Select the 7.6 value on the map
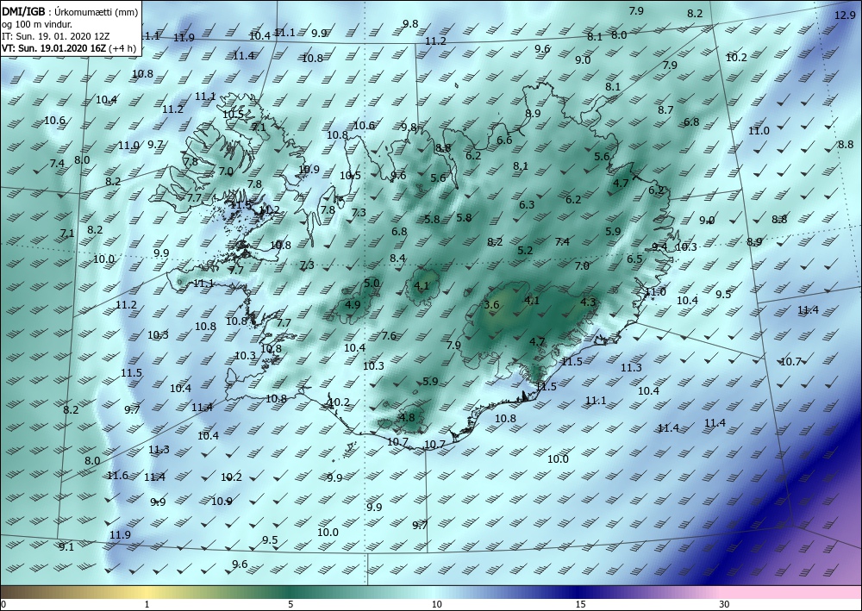Screen dimensions: 862x611 point(389,336)
